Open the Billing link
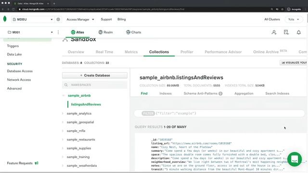308x173 pixels. point(122,19)
